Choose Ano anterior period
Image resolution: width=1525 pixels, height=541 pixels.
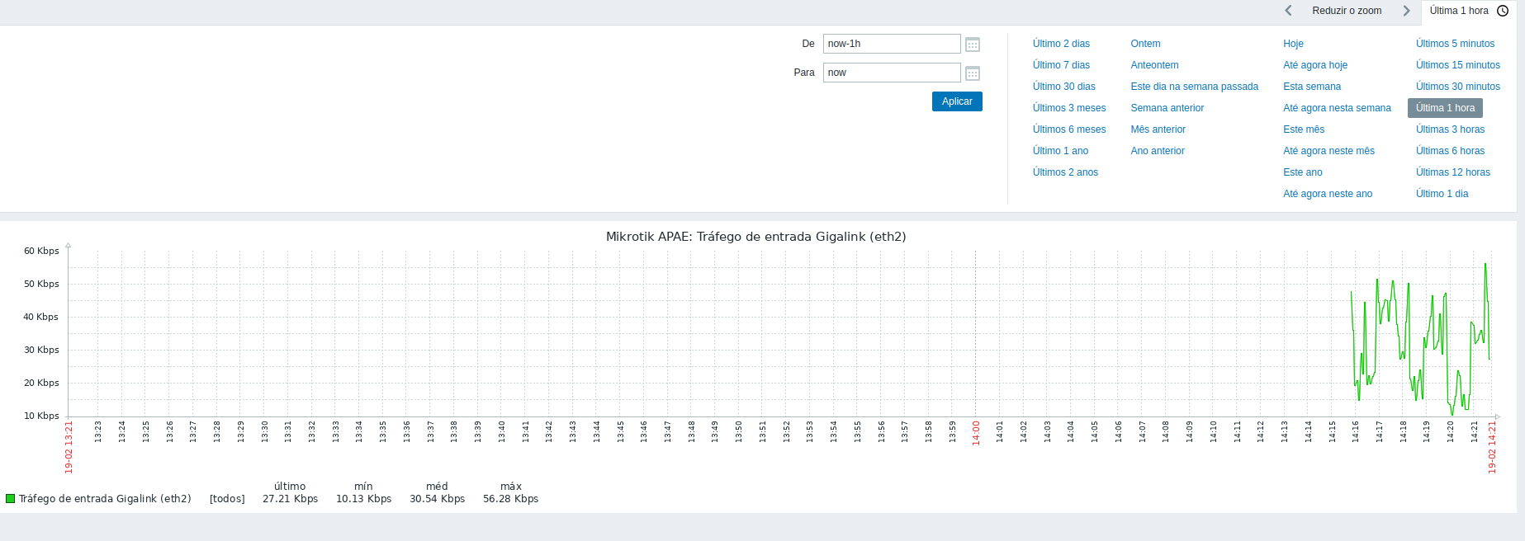click(x=1157, y=151)
